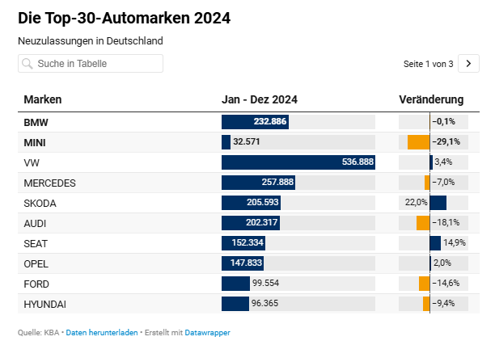This screenshot has width=495, height=345.
Task: Click the OPEL row label
Action: click(36, 264)
